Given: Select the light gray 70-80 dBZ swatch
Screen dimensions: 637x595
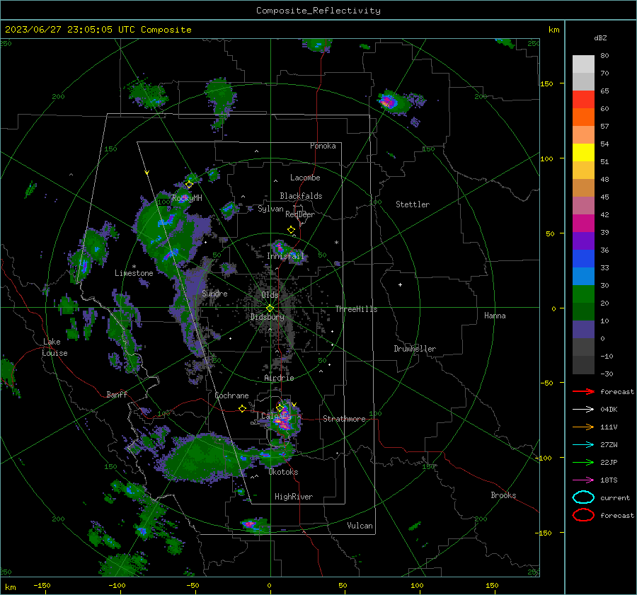Looking at the screenshot, I should (583, 64).
